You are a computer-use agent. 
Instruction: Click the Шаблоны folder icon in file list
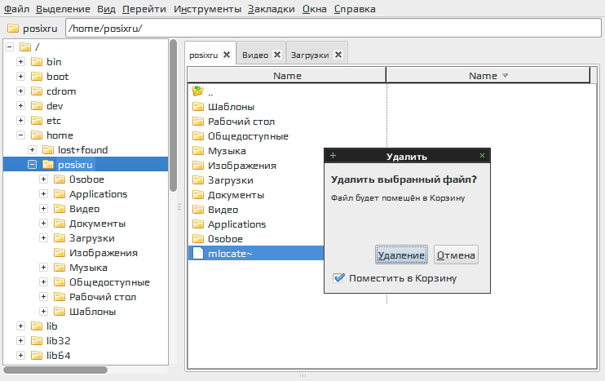[197, 107]
